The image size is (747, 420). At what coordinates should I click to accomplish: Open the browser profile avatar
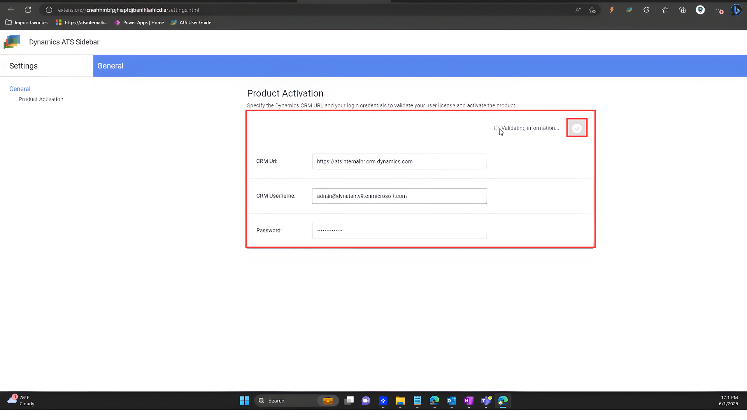pyautogui.click(x=700, y=10)
